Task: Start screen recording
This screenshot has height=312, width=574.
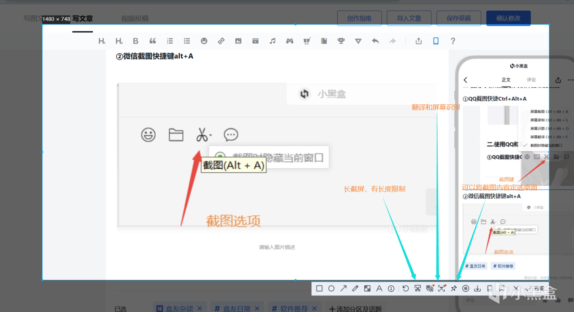Action: pos(465,289)
